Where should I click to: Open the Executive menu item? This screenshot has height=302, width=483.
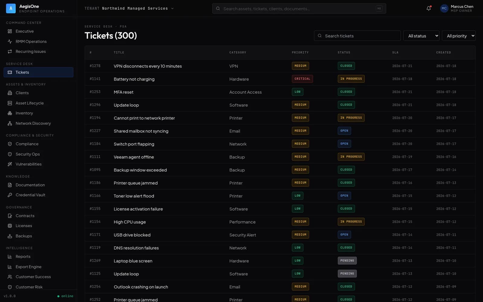click(x=38, y=31)
